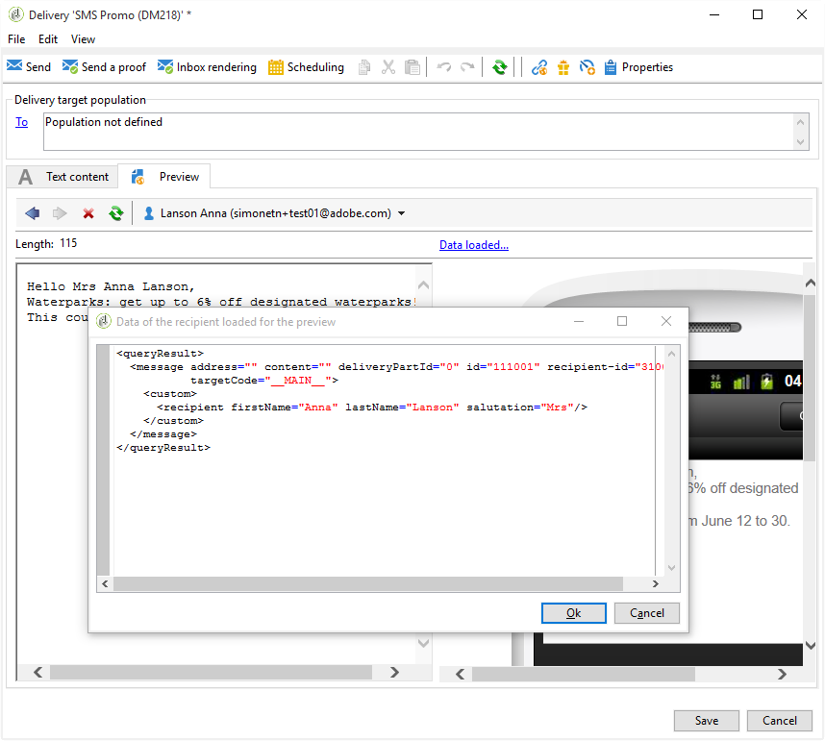Close the recipient data dialog with X

666,321
